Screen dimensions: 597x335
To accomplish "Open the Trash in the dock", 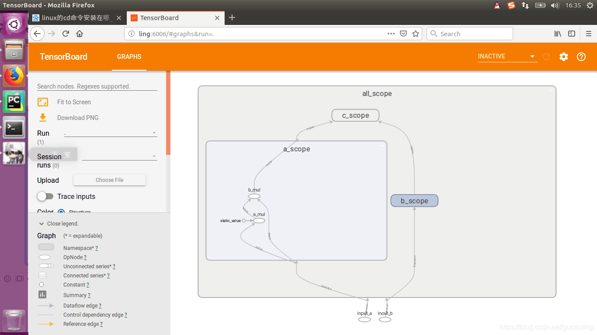I will click(x=14, y=321).
